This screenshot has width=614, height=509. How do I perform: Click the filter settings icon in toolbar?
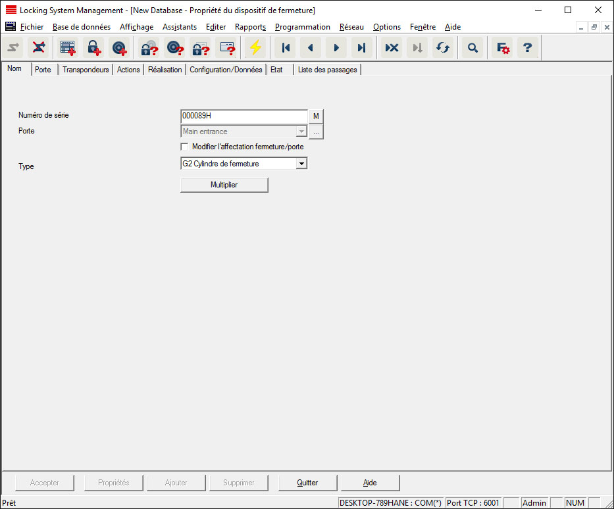point(503,47)
